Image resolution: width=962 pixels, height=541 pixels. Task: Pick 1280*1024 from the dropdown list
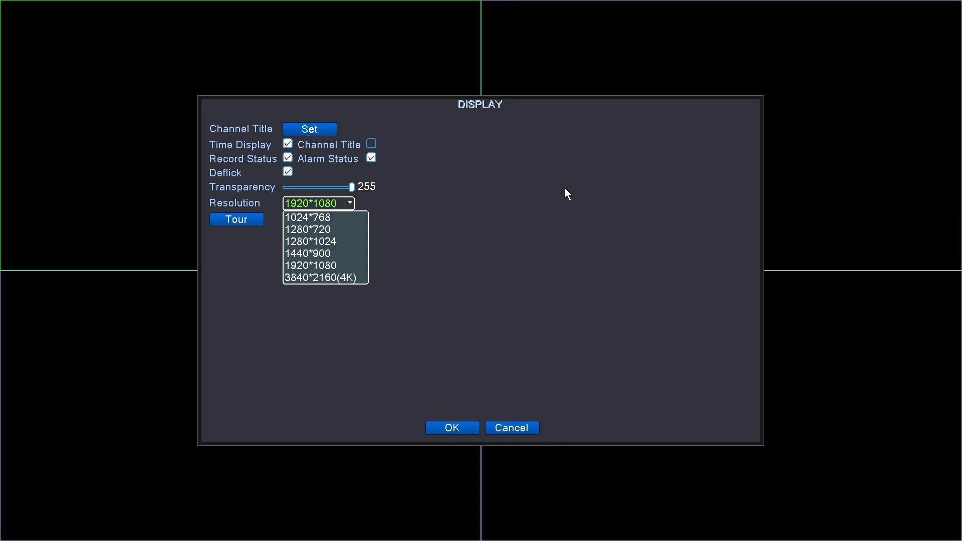coord(311,241)
